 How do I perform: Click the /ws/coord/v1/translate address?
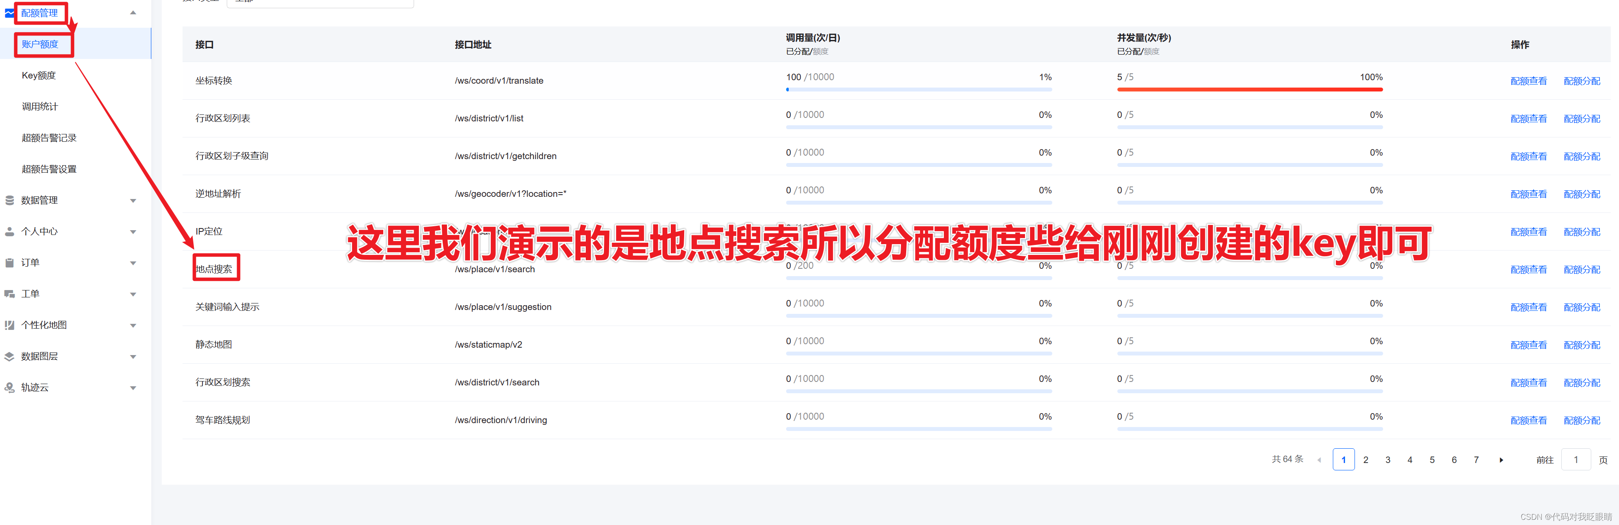[x=499, y=81]
